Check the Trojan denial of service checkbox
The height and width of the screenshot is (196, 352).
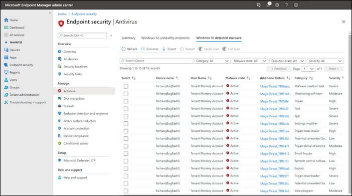point(126,146)
